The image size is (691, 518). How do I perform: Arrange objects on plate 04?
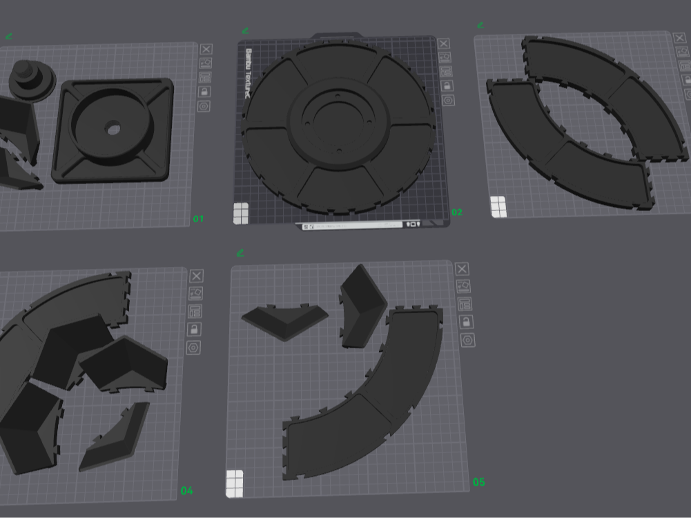click(195, 311)
